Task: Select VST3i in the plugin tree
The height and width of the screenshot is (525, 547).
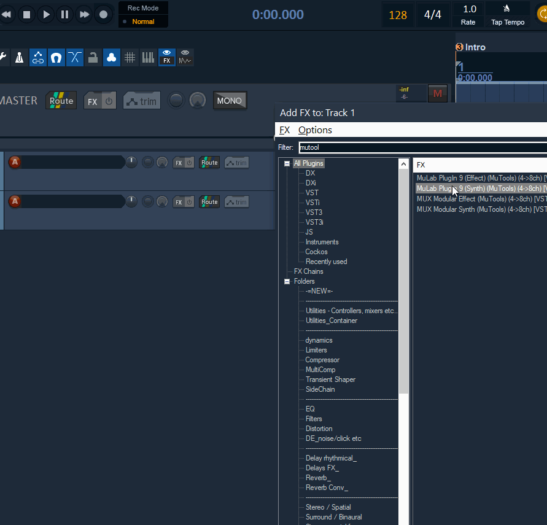Action: (314, 222)
